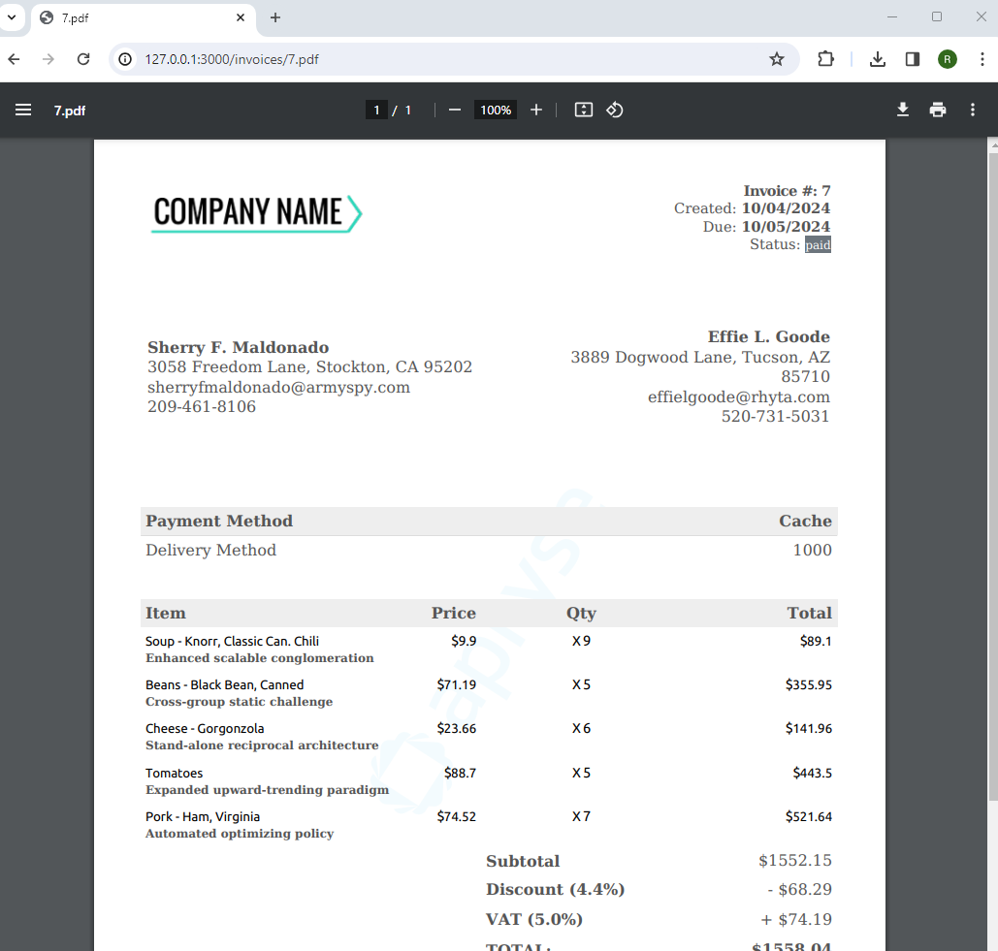
Task: Open the tab search dropdown arrow
Action: [12, 17]
